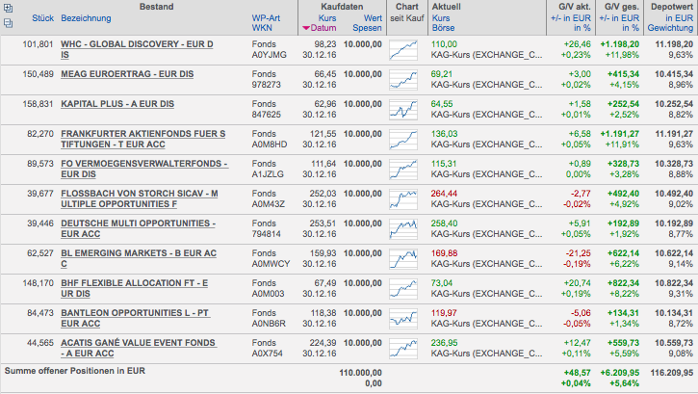
Task: Select Summe offener Positionen in EUR label
Action: pos(75,371)
